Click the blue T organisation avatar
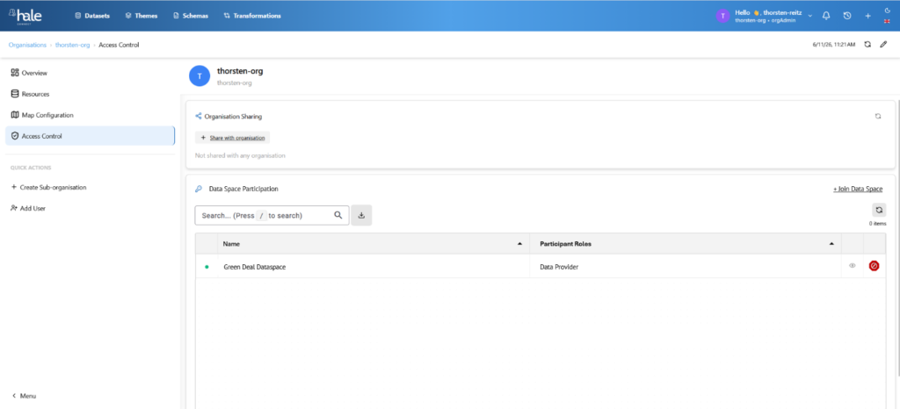The image size is (900, 409). coord(200,75)
